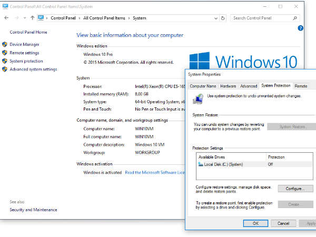Viewport: 316px width, 237px height.
Task: Close the System window
Action: tap(296, 6)
